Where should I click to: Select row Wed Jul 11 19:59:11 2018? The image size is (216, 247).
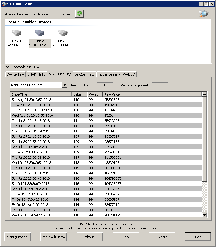[x=106, y=215]
